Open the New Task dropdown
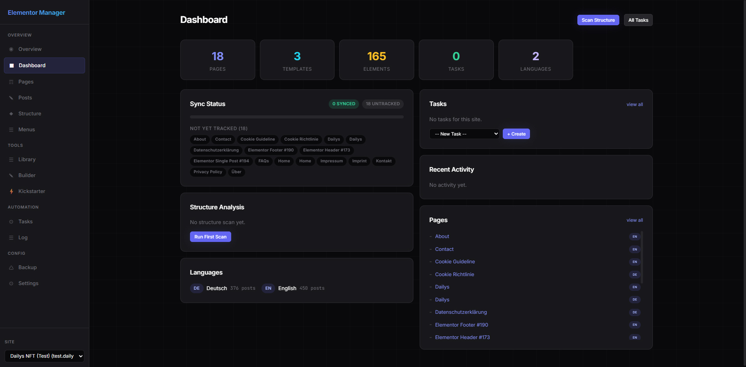 pos(464,134)
